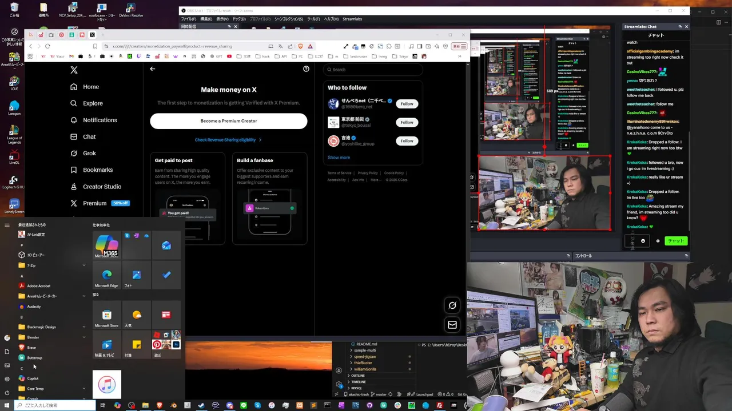Expand the williamGorilla folder in VS Code

[365, 369]
